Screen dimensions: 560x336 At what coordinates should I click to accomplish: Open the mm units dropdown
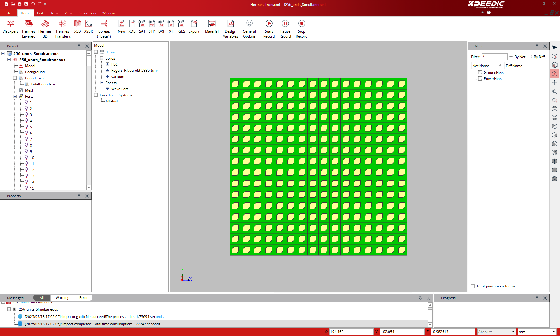[537, 332]
